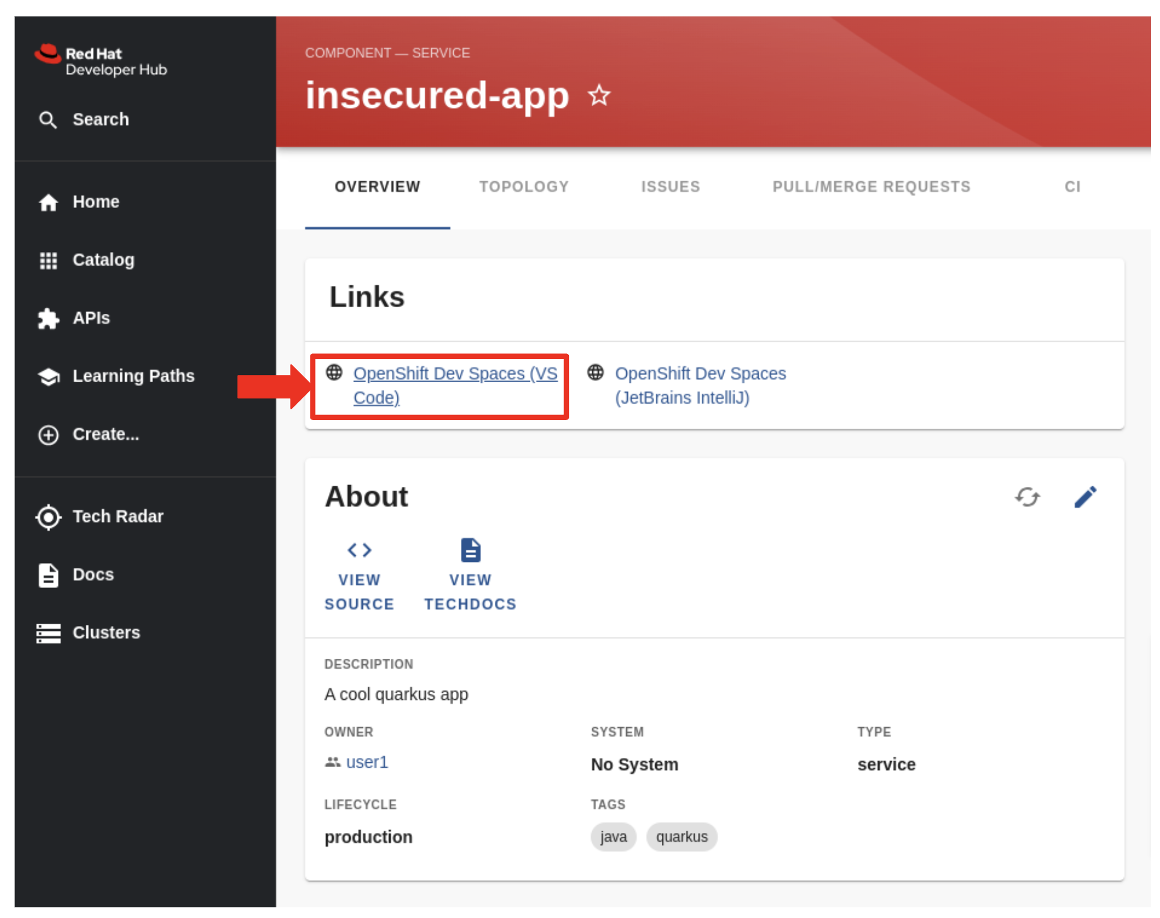Viewport: 1160px width, 918px height.
Task: Open Docs from sidebar
Action: click(x=93, y=575)
